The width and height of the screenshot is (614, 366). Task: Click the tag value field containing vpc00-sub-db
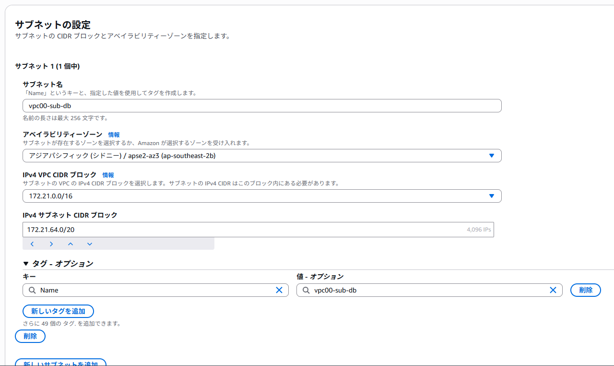427,290
